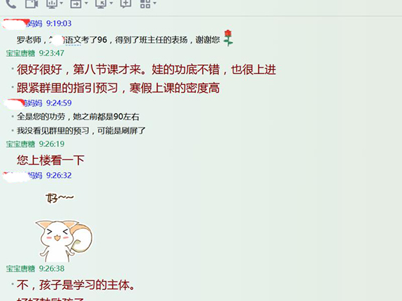Expand the dropdown beside the presentation icon

pyautogui.click(x=62, y=3)
